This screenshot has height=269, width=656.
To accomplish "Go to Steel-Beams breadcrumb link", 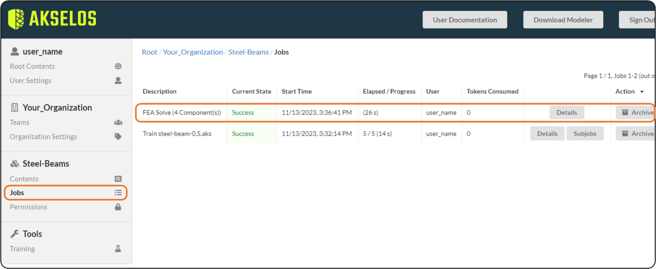I will tap(248, 52).
